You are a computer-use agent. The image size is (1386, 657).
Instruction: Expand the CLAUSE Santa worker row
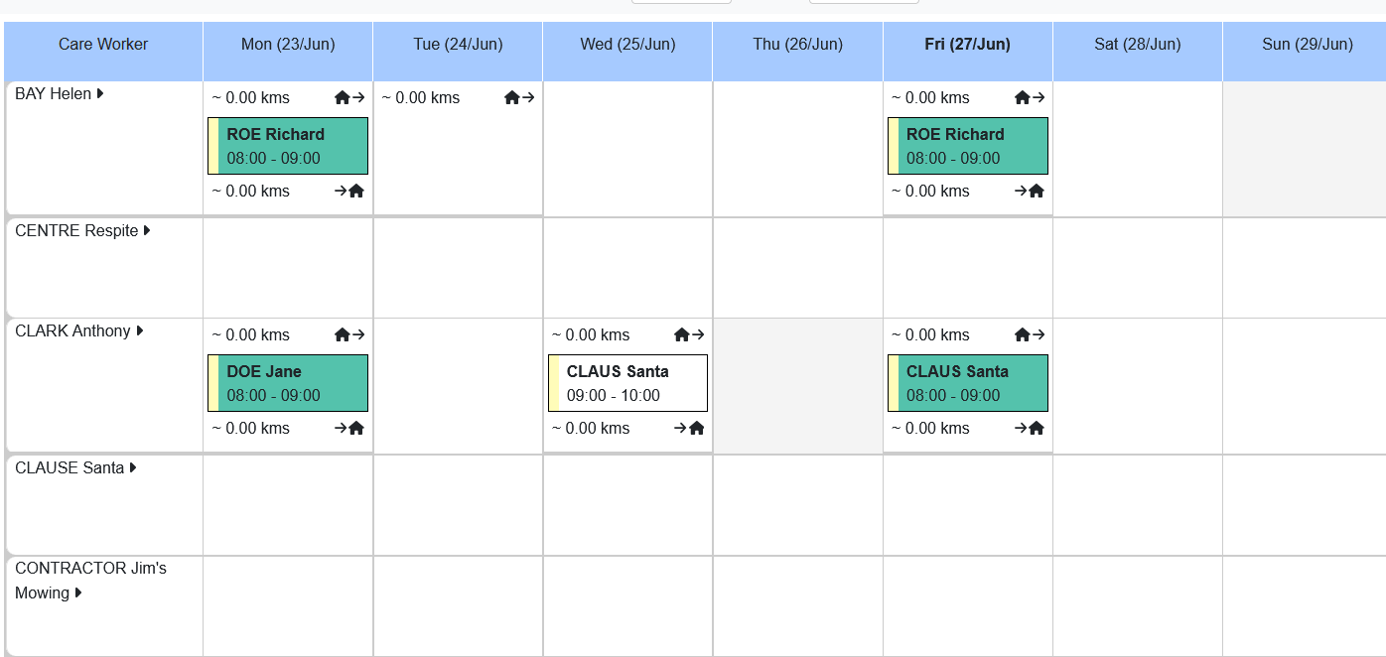(132, 466)
